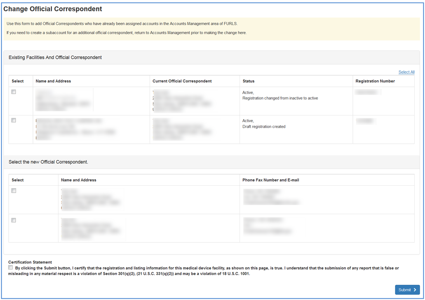Click the Change Official Correspondent page title
This screenshot has width=425, height=300.
[x=53, y=9]
